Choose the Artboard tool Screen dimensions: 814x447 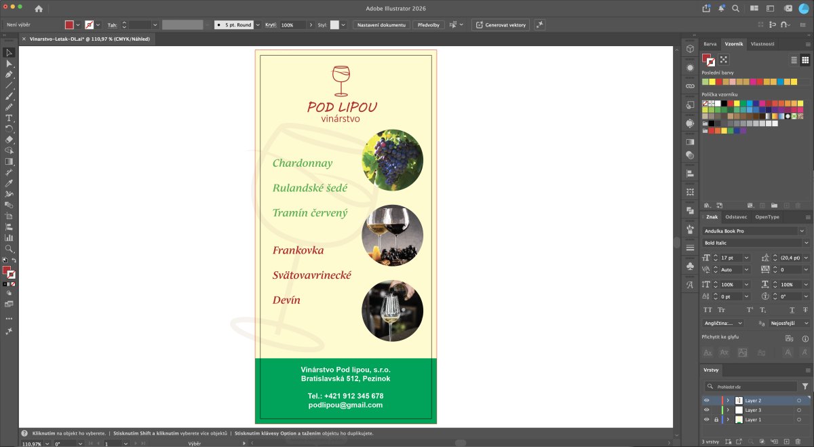9,216
